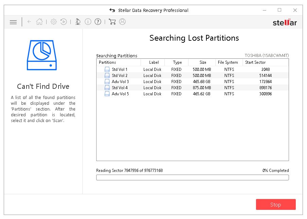This screenshot has height=219, width=307.
Task: Click start sector 300896 cell
Action: pyautogui.click(x=266, y=94)
